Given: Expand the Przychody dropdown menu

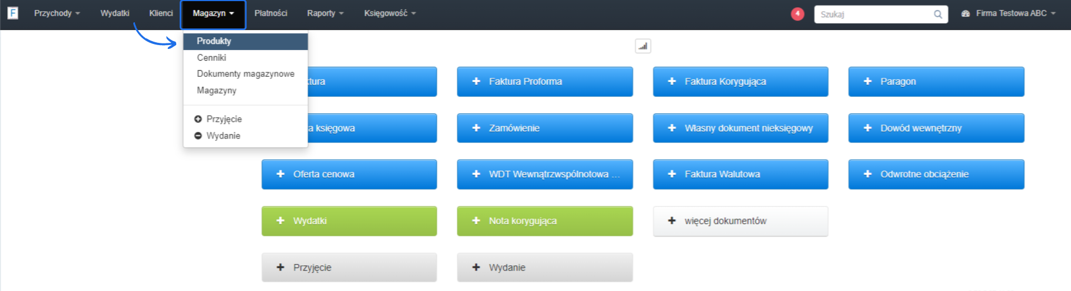Looking at the screenshot, I should point(57,13).
